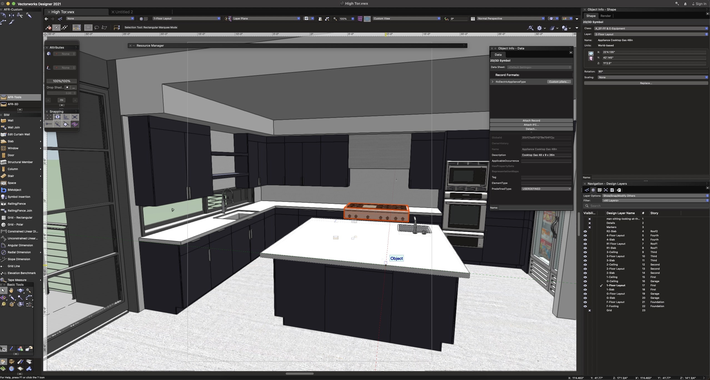Click the Wall tool in BIM
710x380 pixels.
coord(11,121)
